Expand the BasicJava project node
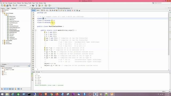This screenshot has height=96, width=171. (x=1, y=10)
